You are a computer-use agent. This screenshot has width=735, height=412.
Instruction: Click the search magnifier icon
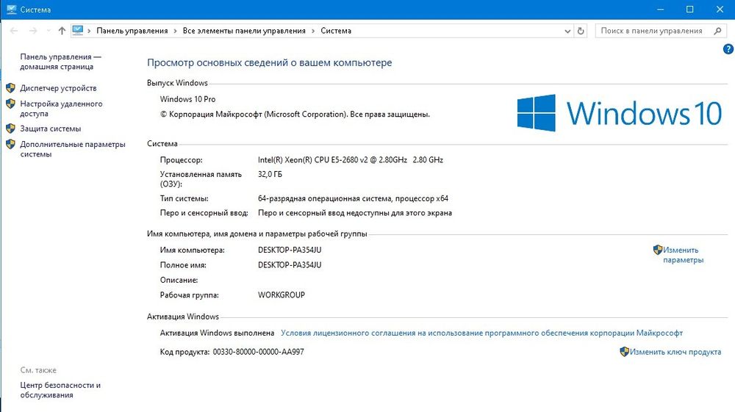tap(717, 31)
